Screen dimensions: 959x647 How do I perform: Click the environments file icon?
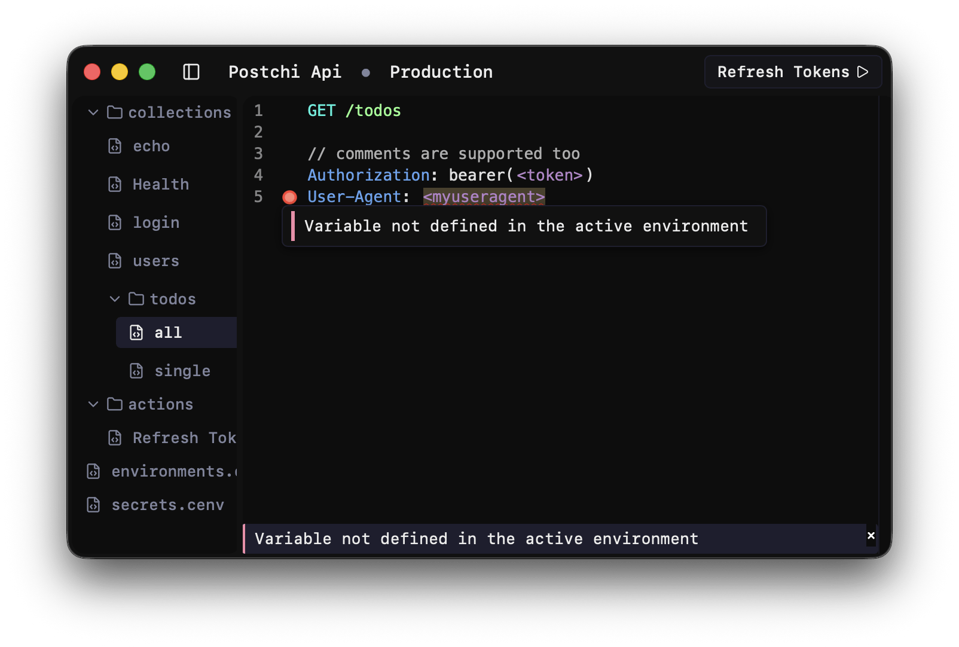(93, 471)
